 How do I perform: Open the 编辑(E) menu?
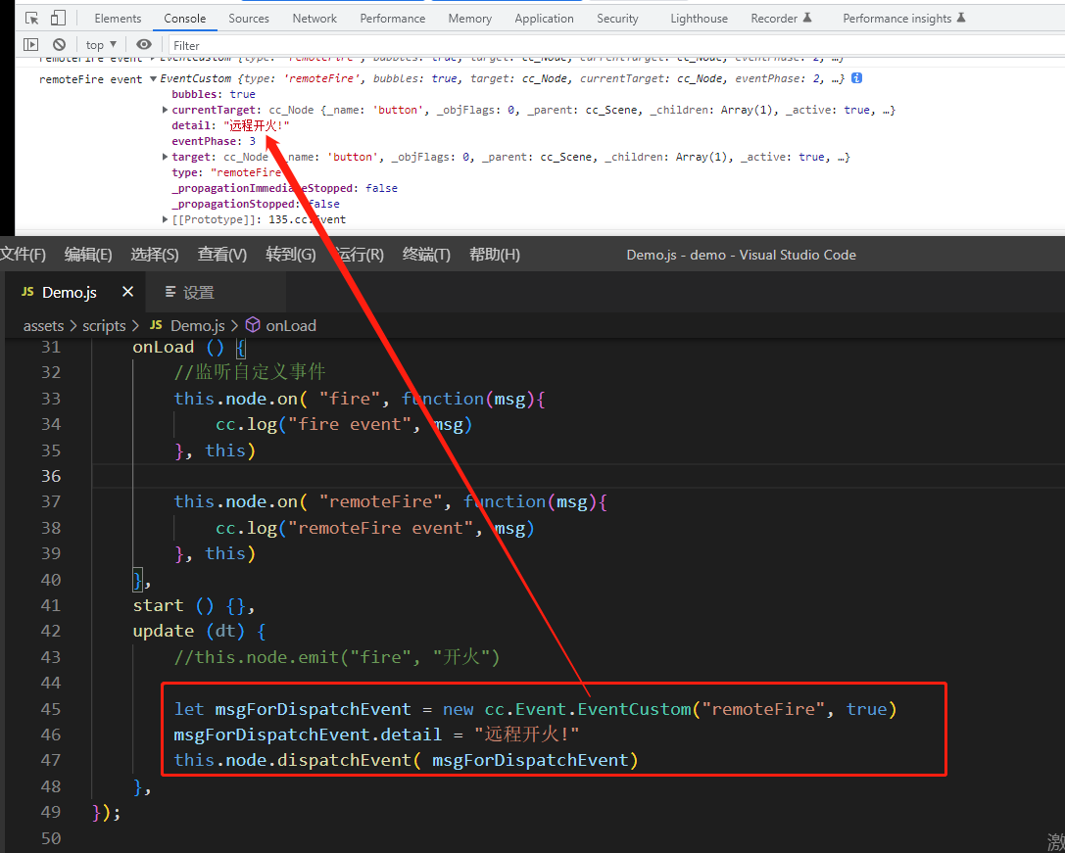tap(88, 255)
